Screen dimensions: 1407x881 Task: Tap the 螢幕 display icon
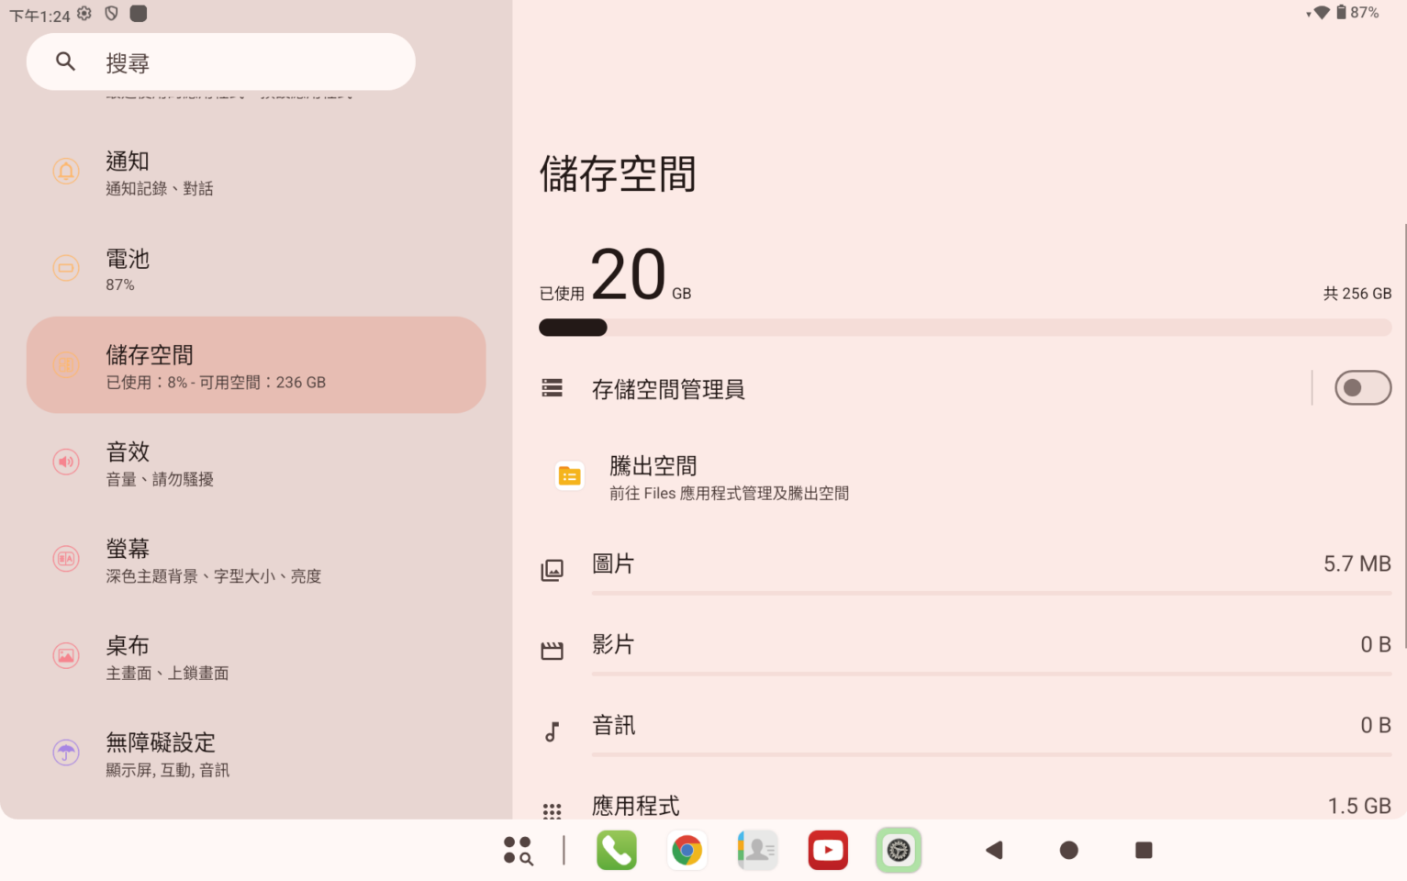[x=66, y=558]
